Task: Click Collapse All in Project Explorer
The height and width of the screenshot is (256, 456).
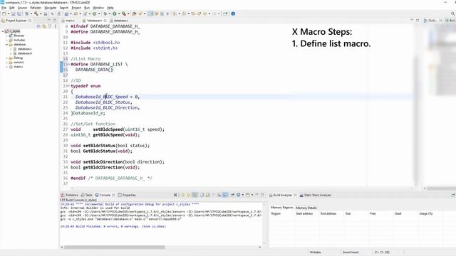Action: [38, 26]
